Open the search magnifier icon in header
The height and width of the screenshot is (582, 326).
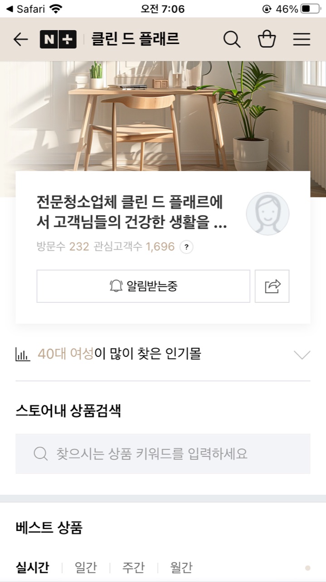[x=232, y=40]
